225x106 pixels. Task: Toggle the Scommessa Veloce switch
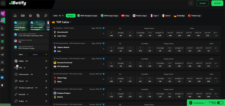click(220, 103)
